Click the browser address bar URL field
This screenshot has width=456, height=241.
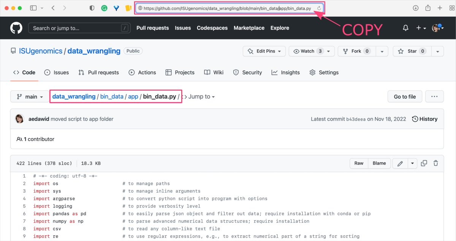(x=228, y=8)
